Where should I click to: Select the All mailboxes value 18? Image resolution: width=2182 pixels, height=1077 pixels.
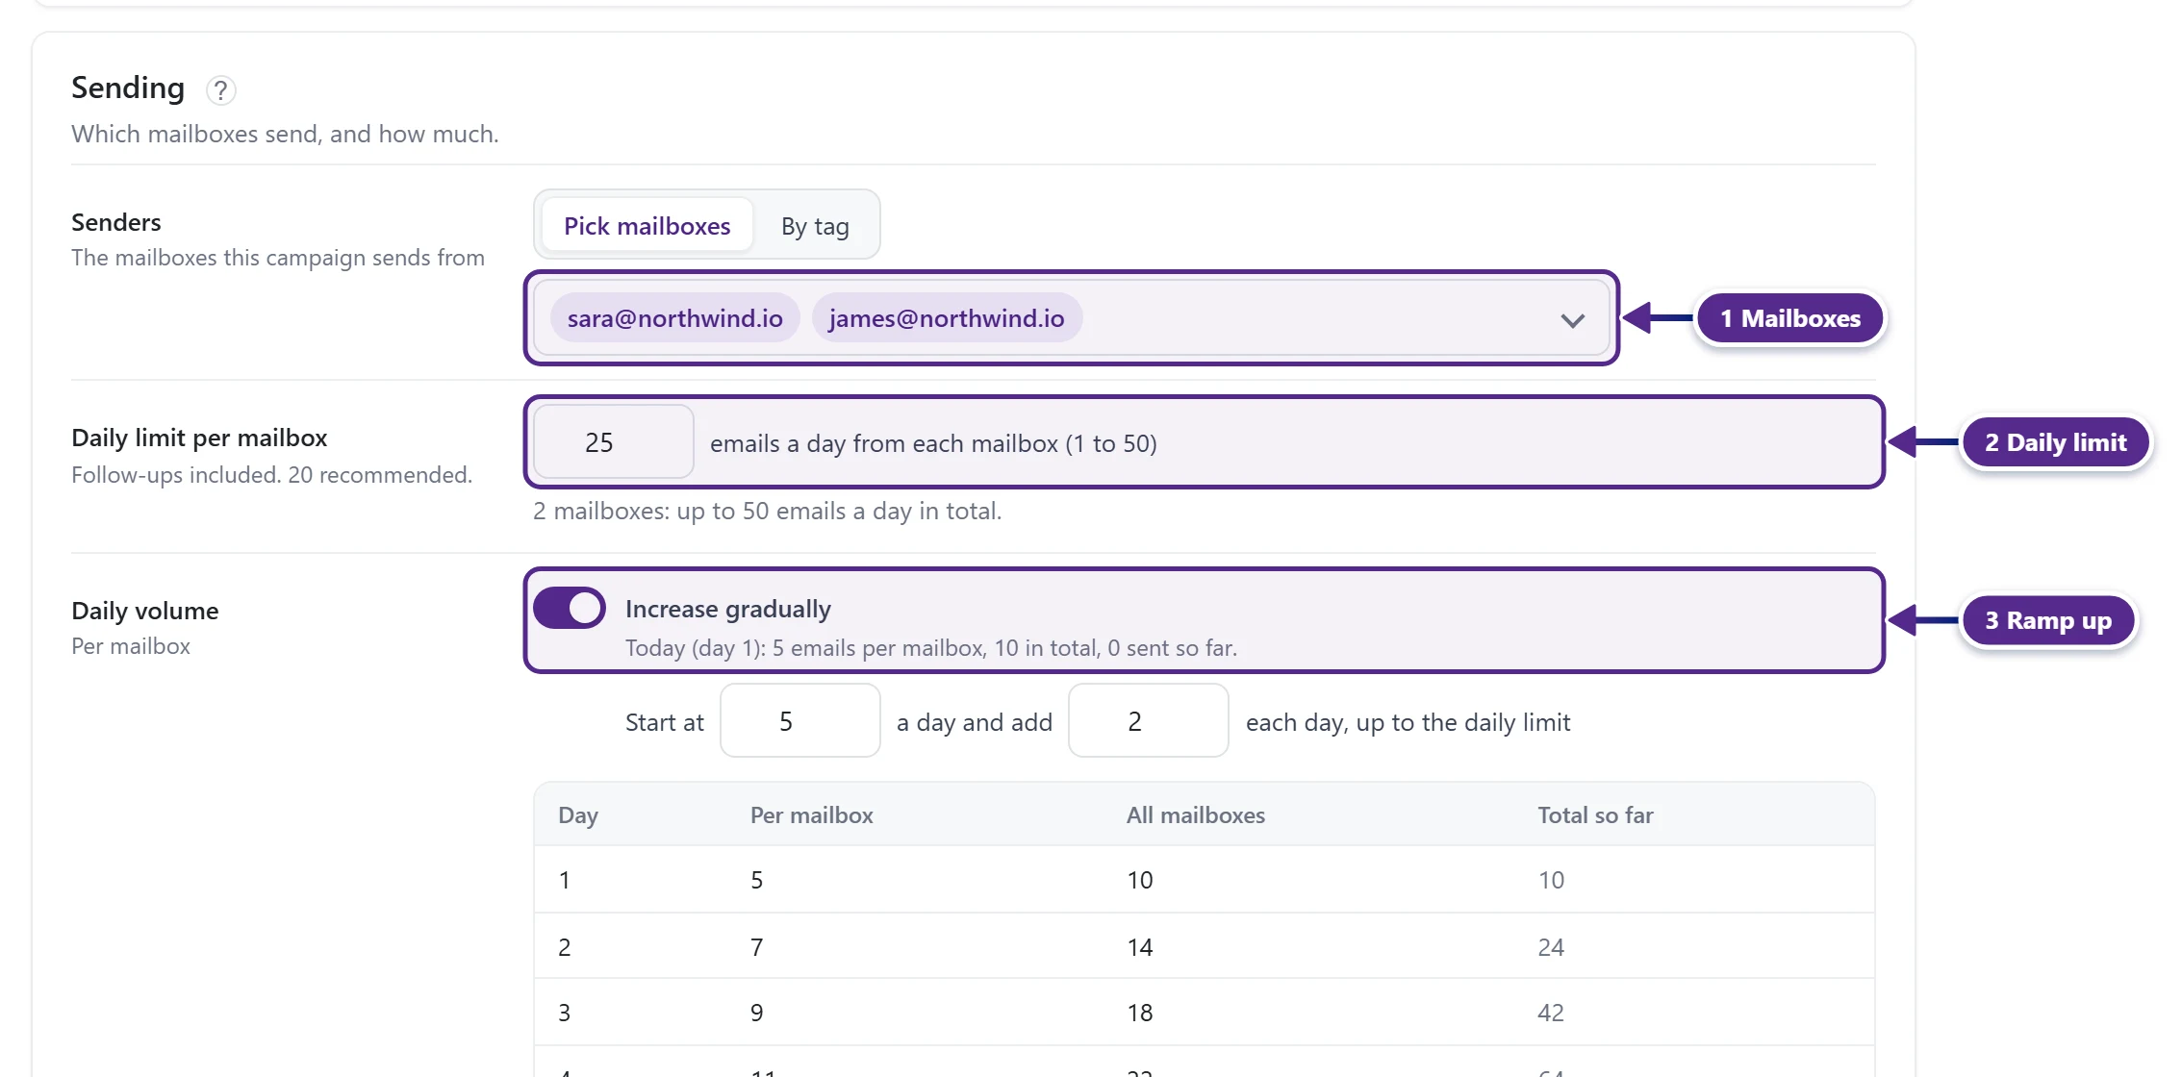pos(1140,1013)
